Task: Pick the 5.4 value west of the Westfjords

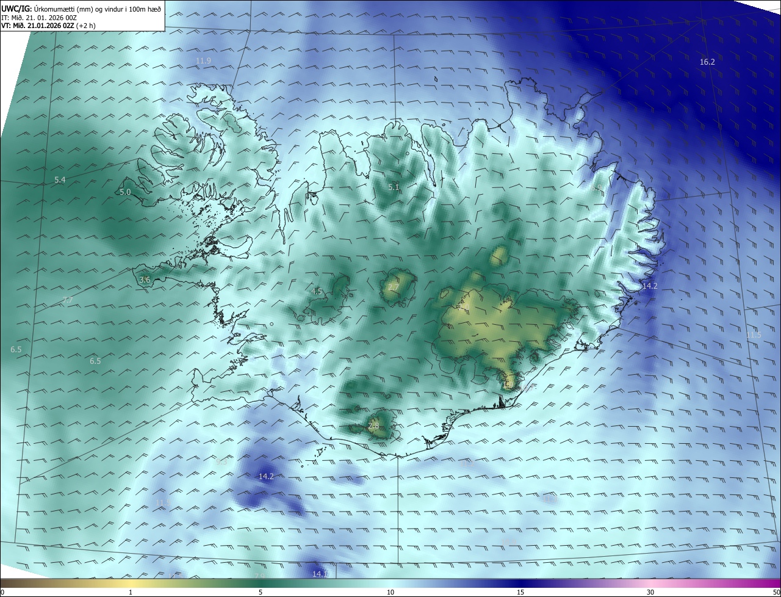Action: click(x=60, y=180)
